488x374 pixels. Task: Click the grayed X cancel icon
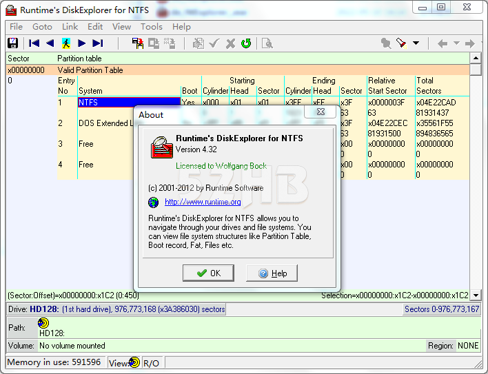tap(230, 43)
